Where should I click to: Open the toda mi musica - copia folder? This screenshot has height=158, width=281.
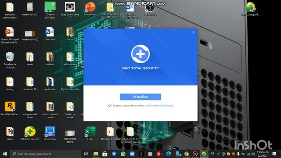coord(50,110)
